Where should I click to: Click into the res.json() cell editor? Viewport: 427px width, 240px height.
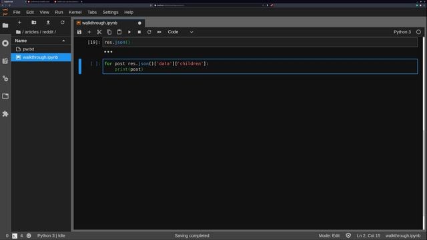(260, 43)
